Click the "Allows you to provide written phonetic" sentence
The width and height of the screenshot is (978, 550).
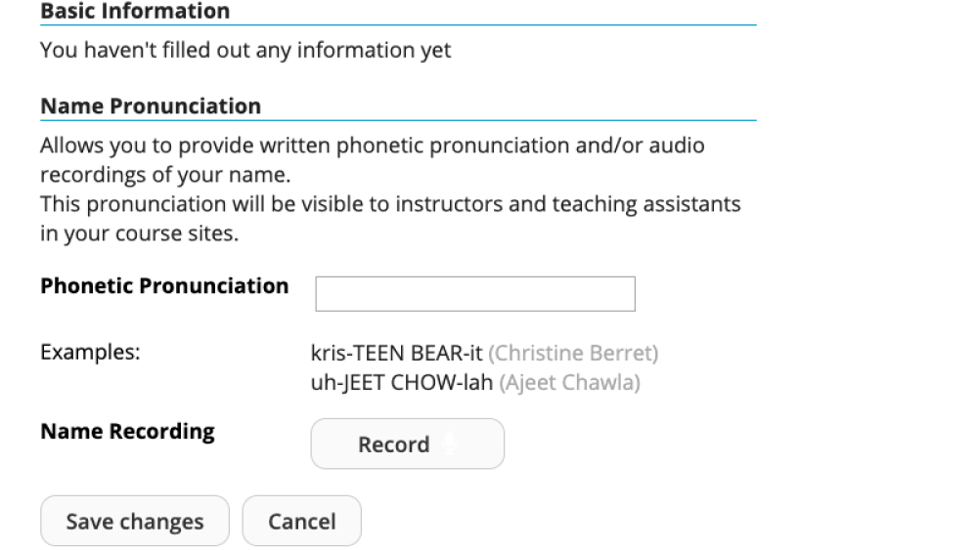pos(373,146)
